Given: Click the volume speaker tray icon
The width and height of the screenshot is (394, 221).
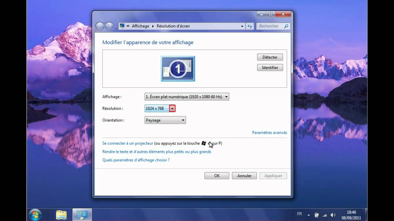Looking at the screenshot, I should point(334,215).
